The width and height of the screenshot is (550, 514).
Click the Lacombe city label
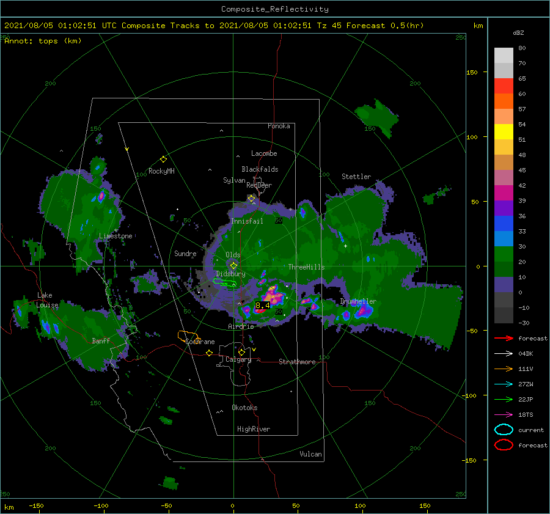click(x=264, y=153)
